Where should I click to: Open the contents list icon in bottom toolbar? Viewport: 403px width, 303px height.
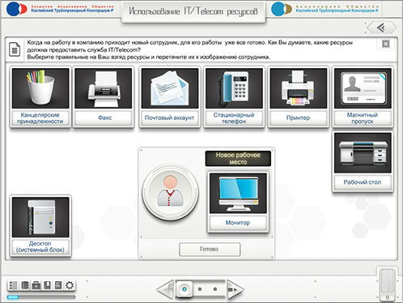(x=13, y=285)
